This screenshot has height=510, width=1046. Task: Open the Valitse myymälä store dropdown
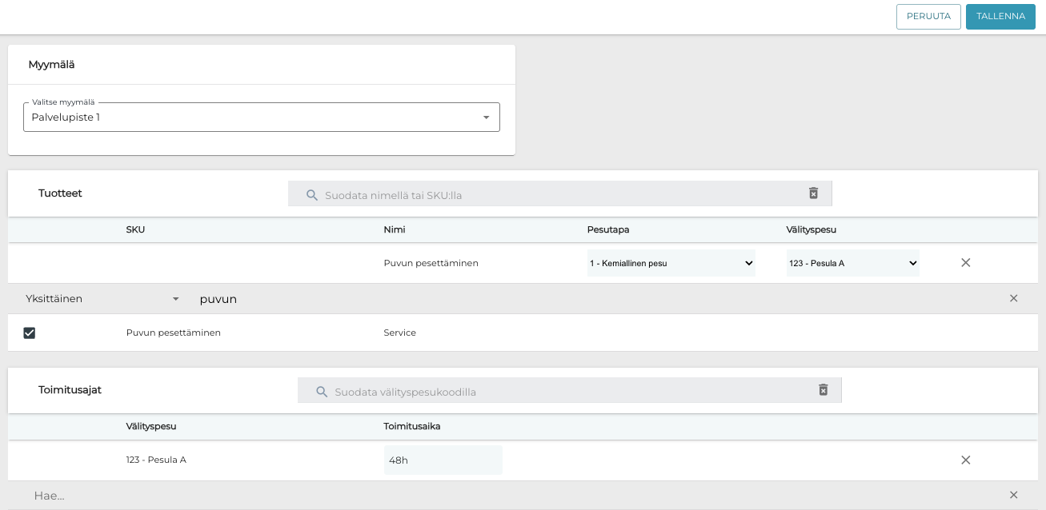click(x=261, y=118)
